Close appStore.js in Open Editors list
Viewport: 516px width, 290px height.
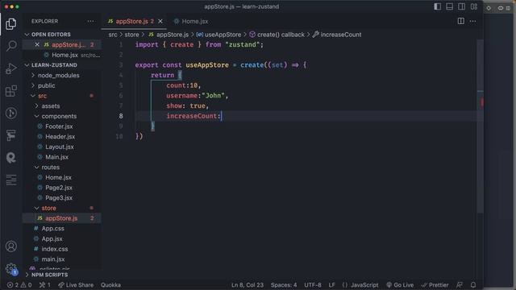(x=37, y=45)
